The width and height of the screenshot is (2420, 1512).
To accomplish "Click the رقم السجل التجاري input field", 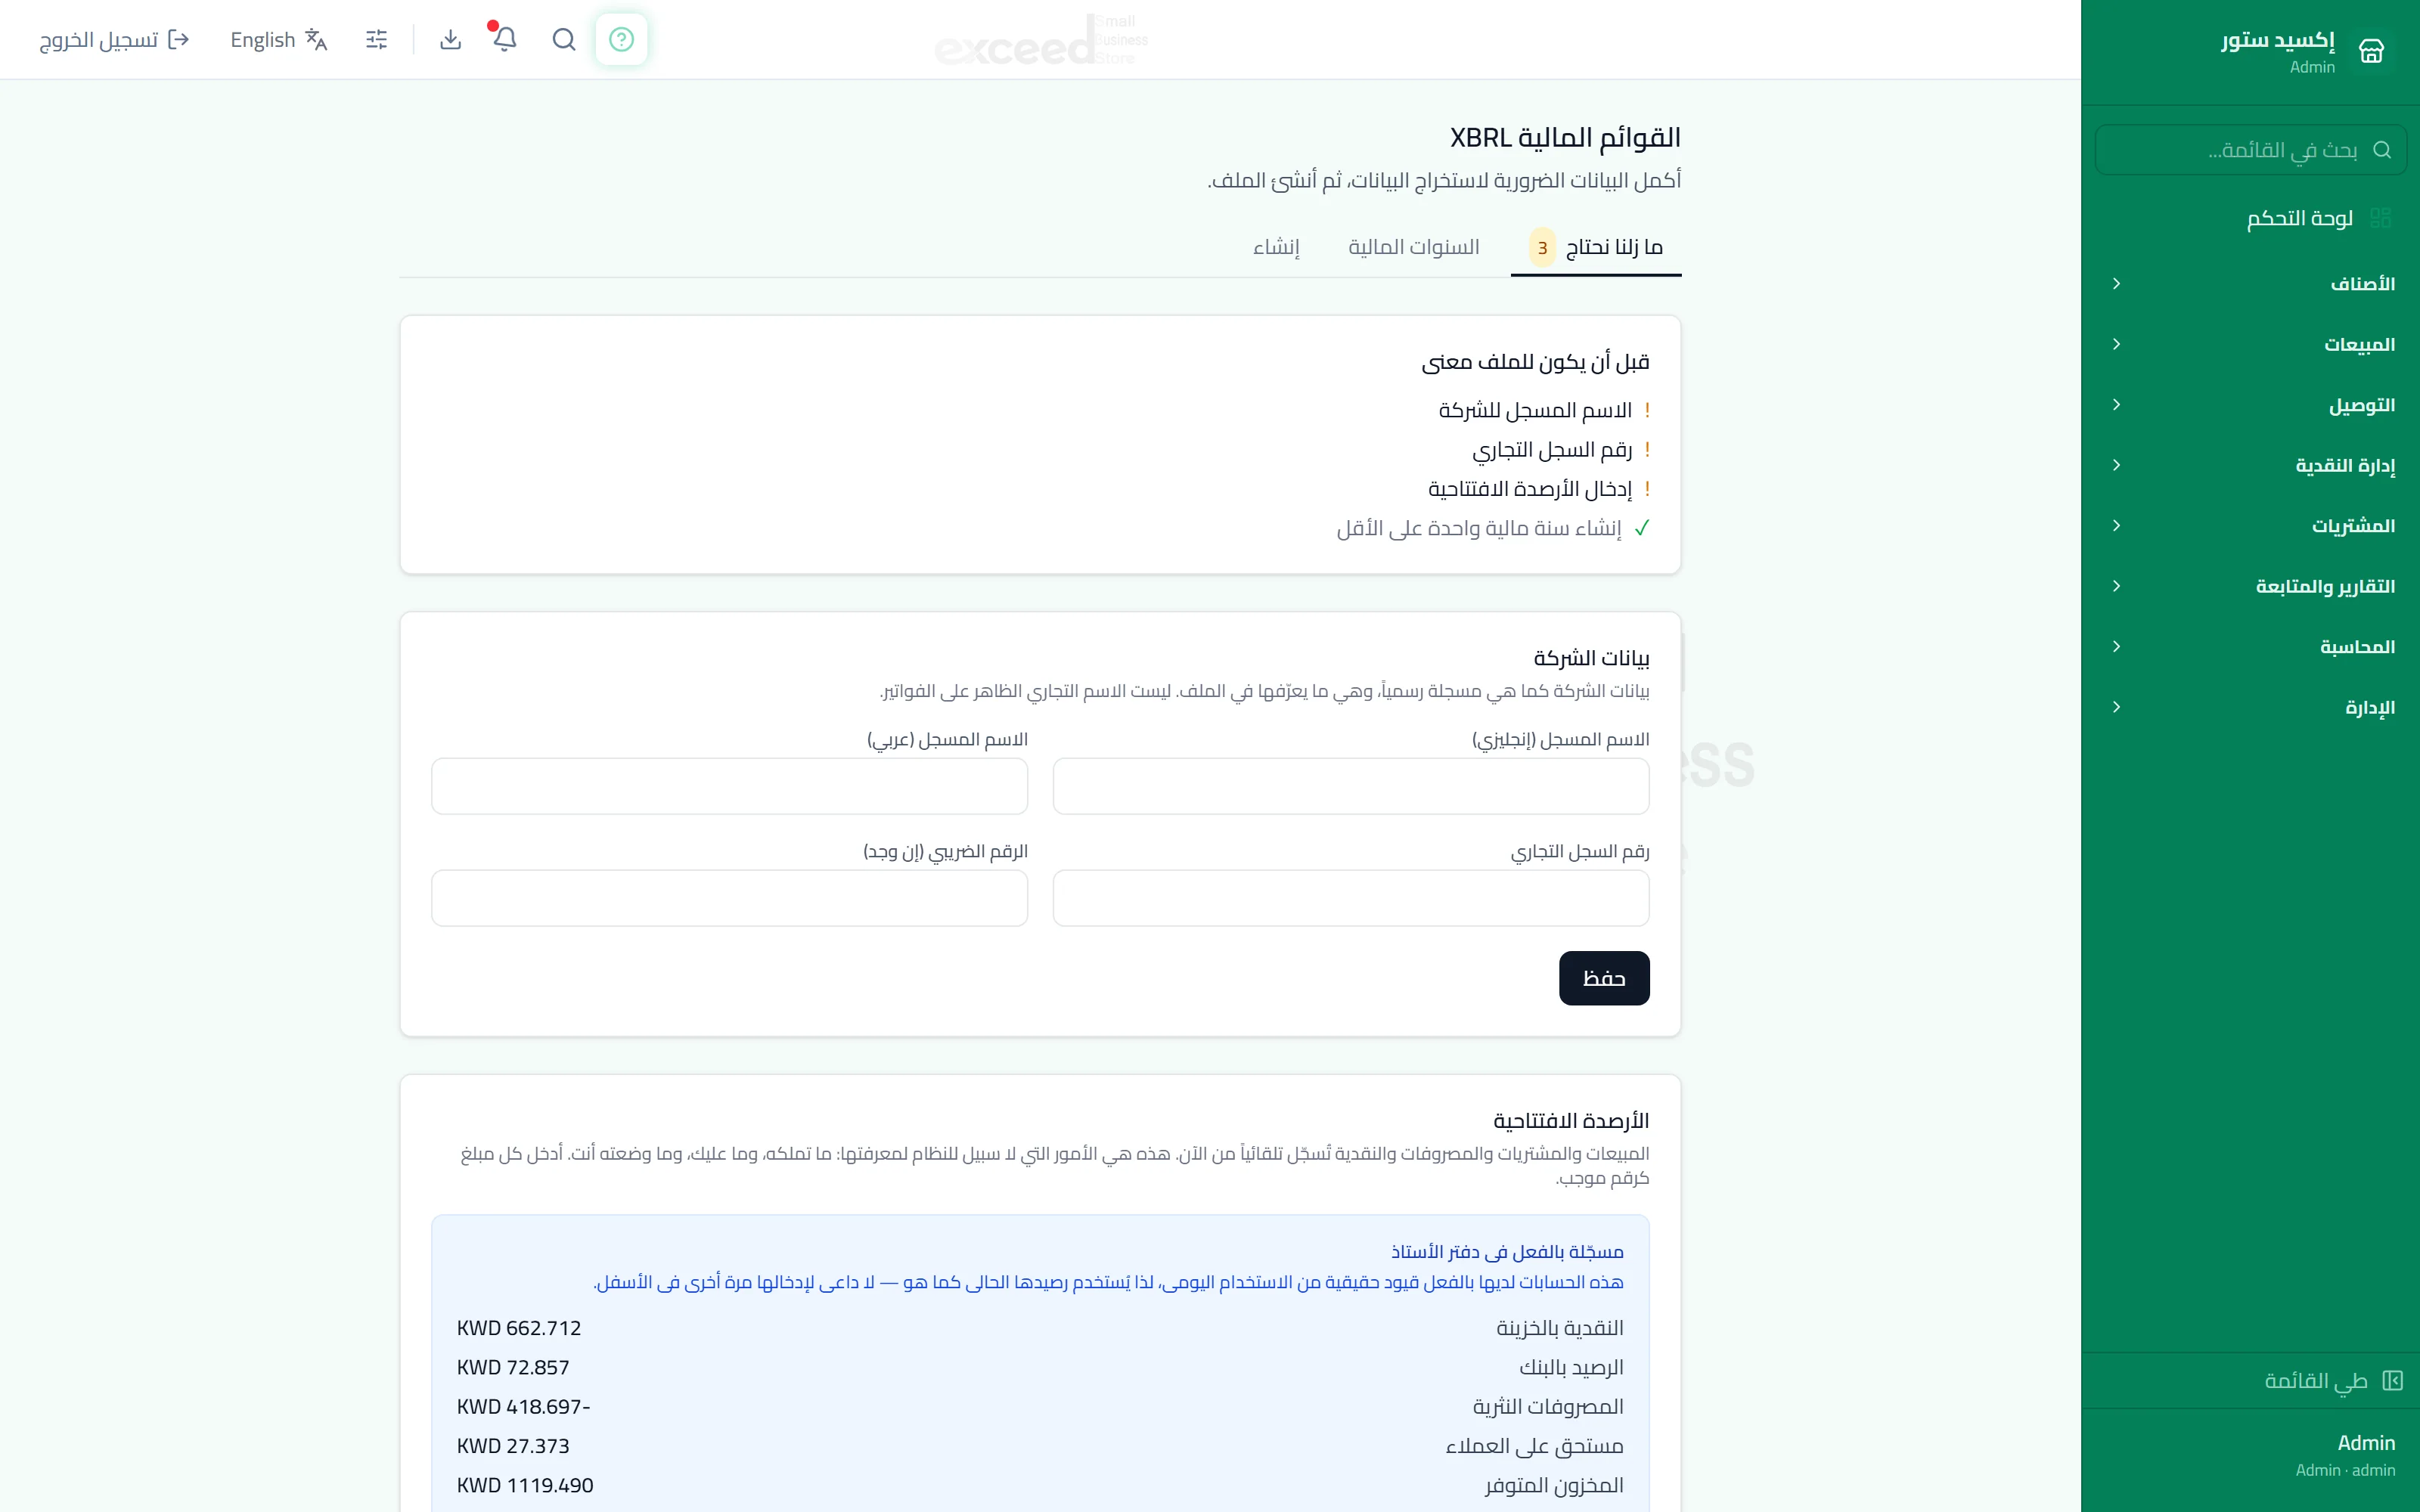I will (x=1351, y=898).
